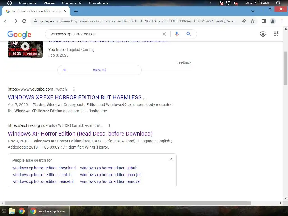Screen dimensions: 288x216
Task: Open the Documents menu
Action: coord(72,3)
